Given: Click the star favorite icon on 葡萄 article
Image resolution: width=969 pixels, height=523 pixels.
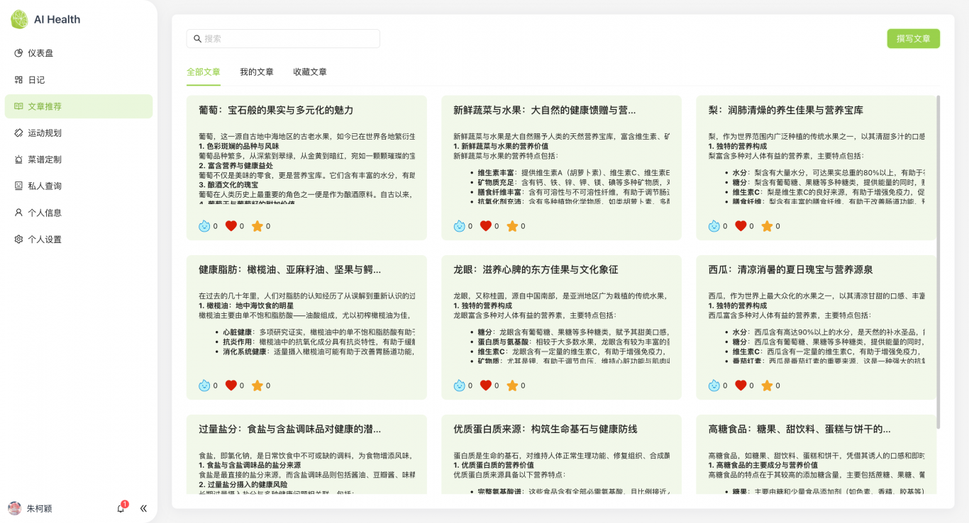Looking at the screenshot, I should coord(258,226).
